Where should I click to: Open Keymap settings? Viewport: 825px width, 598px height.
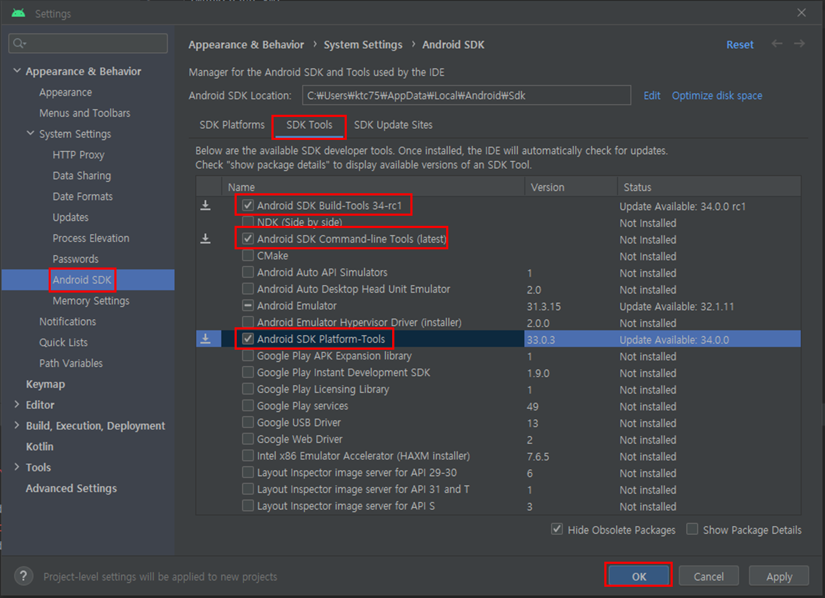point(45,384)
